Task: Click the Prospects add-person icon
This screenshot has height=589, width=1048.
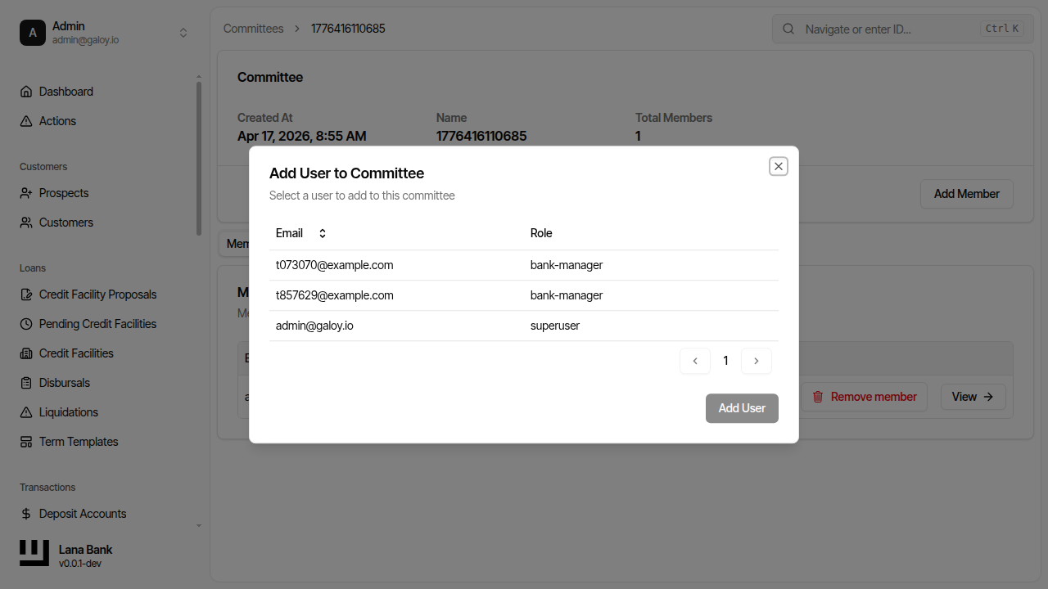Action: click(25, 192)
